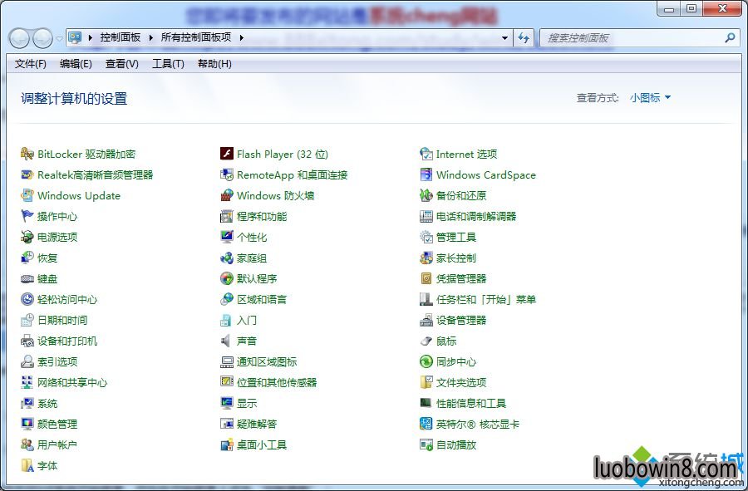Open the 查看(V) menu
Viewport: 748px width, 491px height.
pos(121,64)
